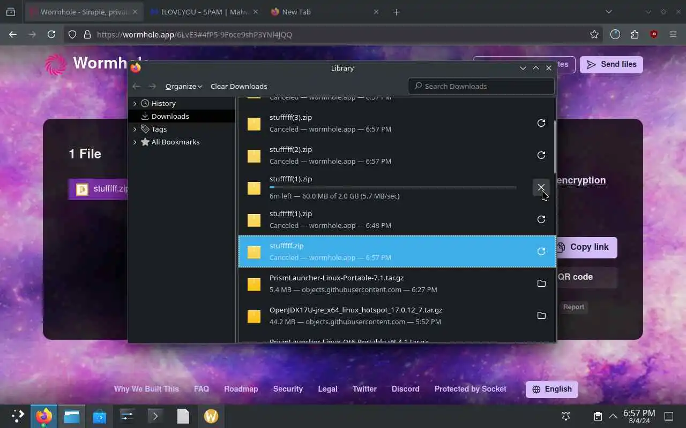
Task: Select the PrismLauncher-Linux-Portable-7.1.tar.gz row
Action: point(397,284)
